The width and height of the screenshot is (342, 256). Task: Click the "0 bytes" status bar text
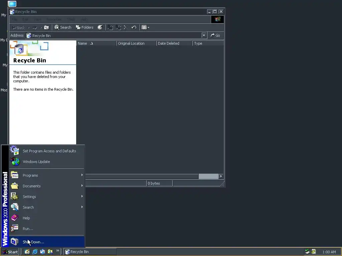[154, 183]
